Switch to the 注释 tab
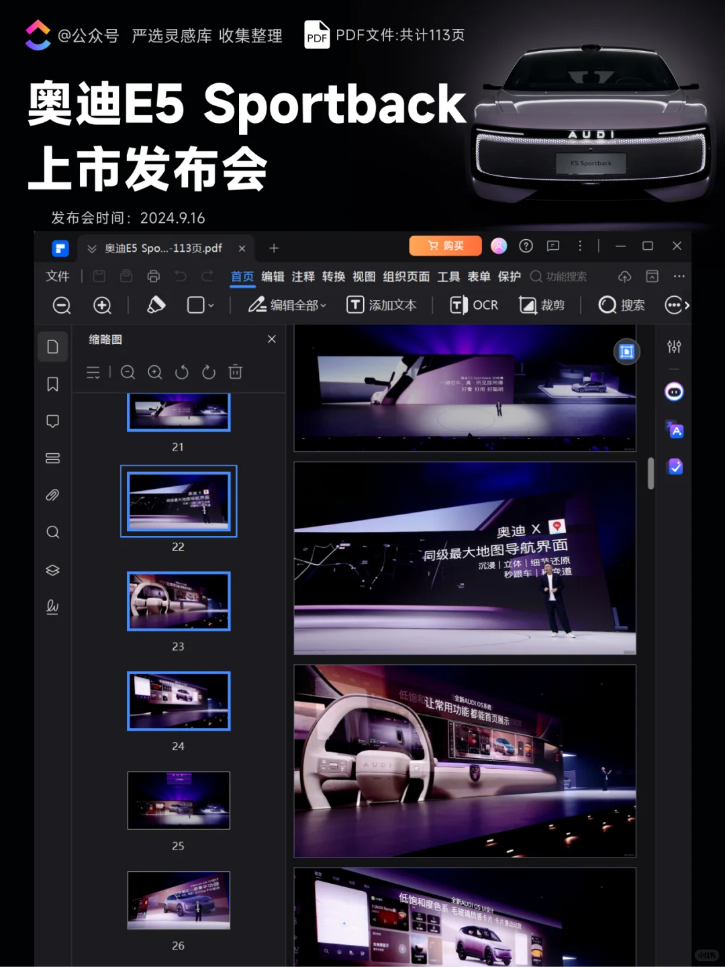 (x=303, y=277)
